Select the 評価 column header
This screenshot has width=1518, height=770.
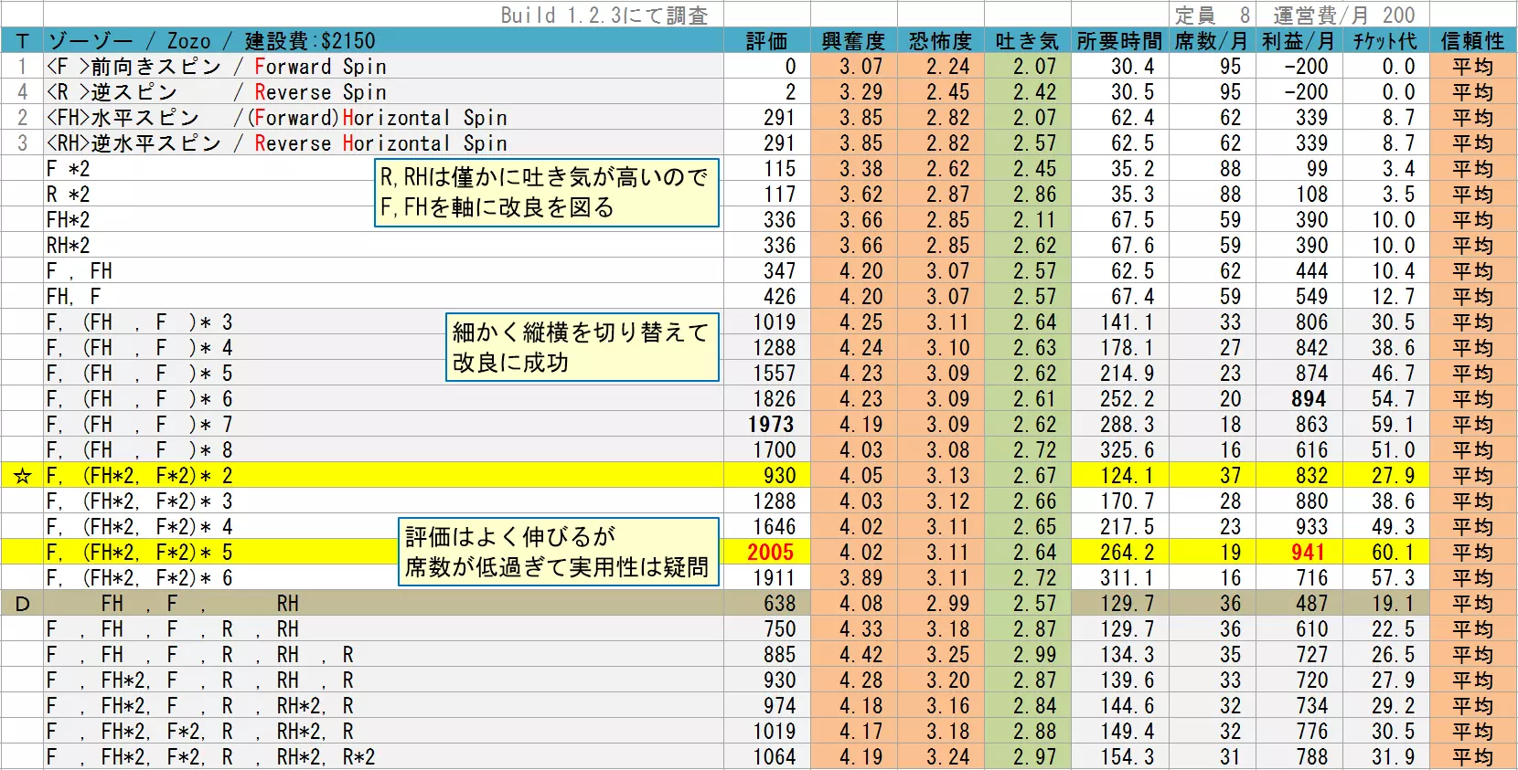(x=766, y=41)
